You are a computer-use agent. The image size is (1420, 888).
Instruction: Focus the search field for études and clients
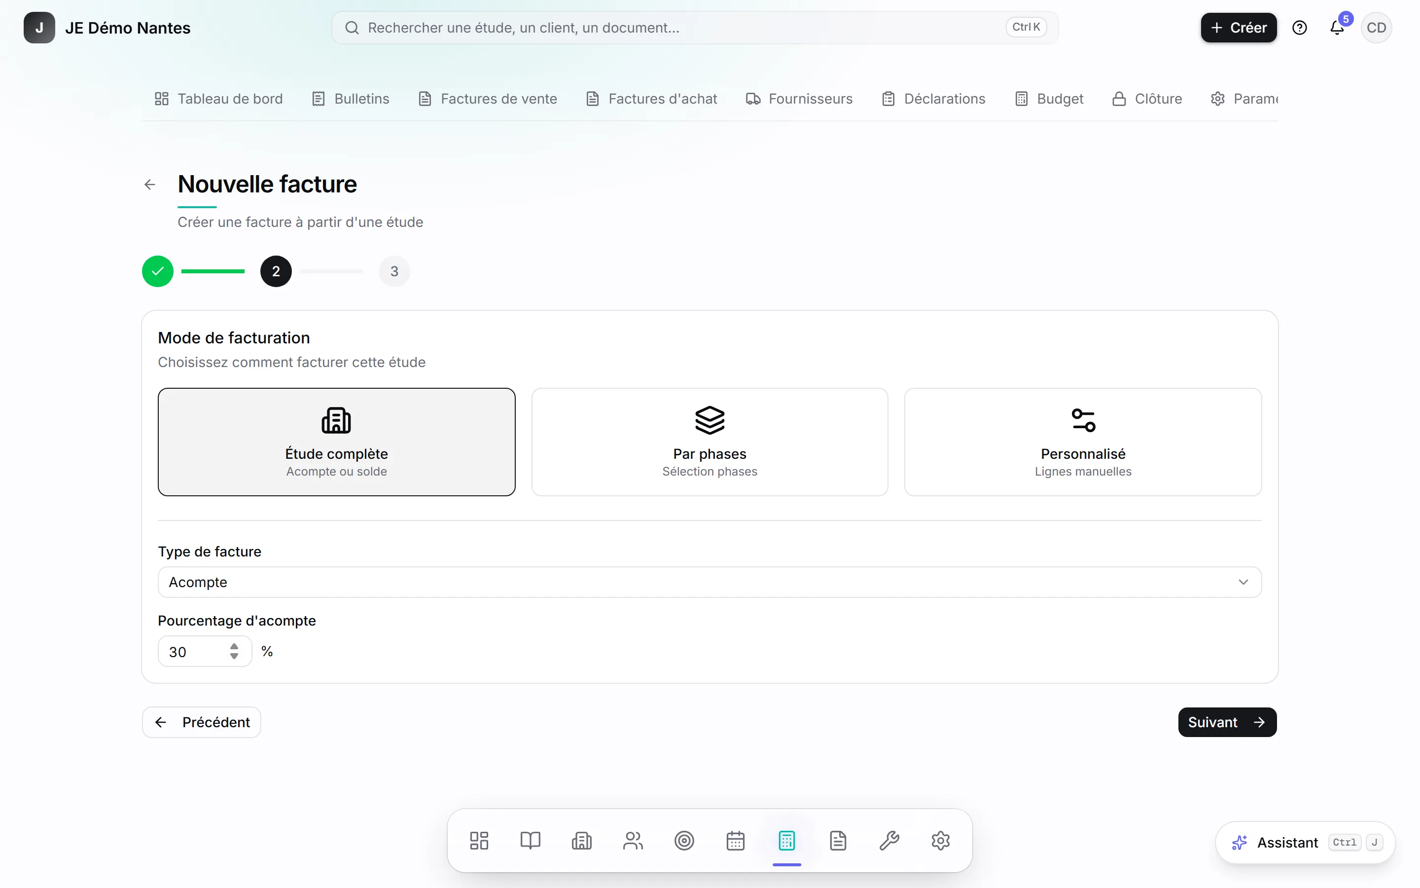click(695, 28)
